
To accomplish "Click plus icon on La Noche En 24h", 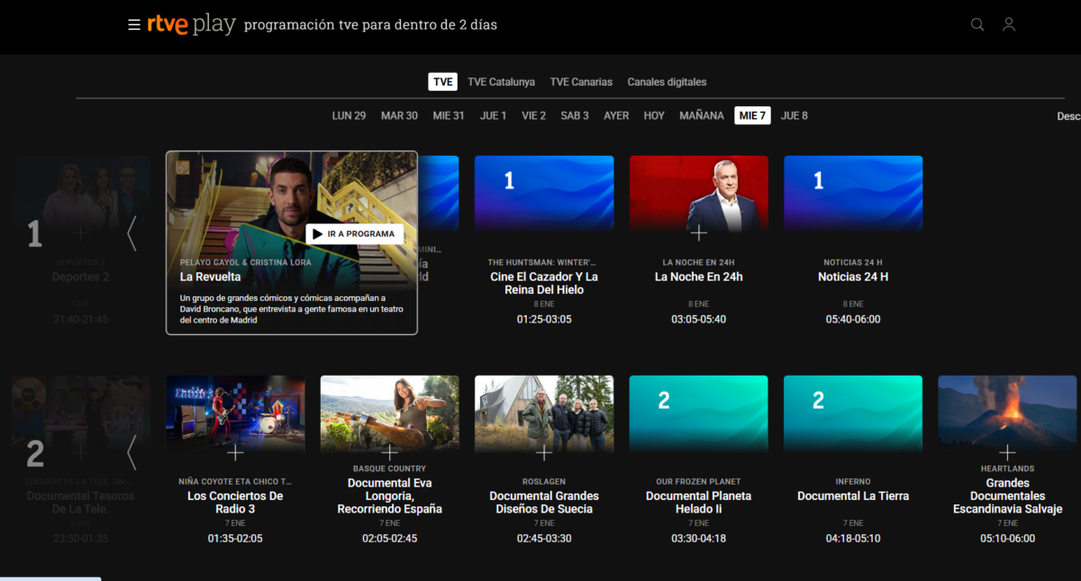I will point(699,233).
